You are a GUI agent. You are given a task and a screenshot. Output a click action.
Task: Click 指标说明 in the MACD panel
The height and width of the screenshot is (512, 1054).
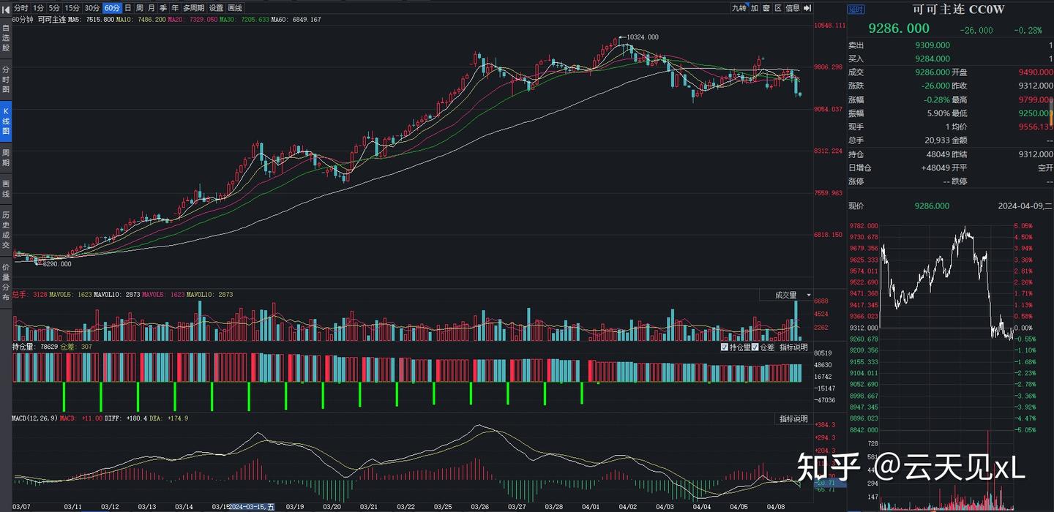(793, 419)
